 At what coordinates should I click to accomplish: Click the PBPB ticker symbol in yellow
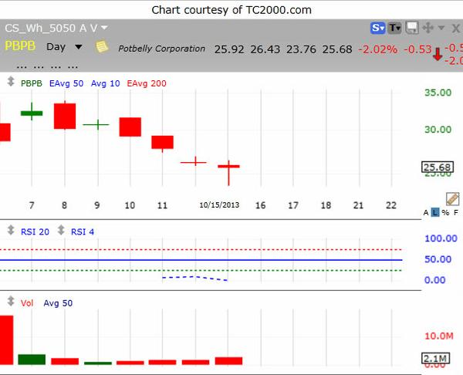point(20,46)
